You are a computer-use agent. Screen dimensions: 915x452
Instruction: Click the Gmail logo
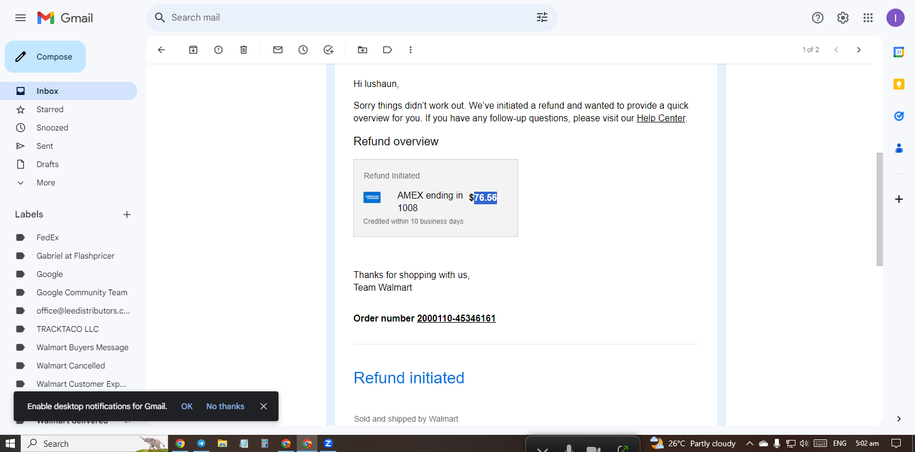point(65,18)
